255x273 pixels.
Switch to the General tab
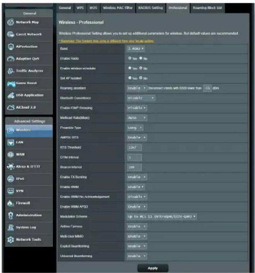[65, 8]
